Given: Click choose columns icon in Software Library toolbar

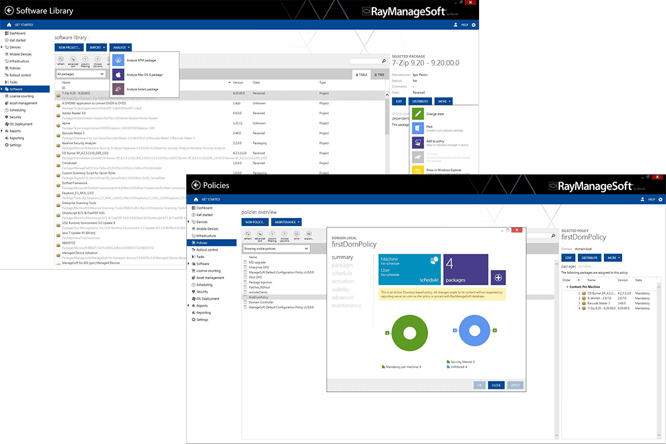Looking at the screenshot, I should tap(98, 59).
